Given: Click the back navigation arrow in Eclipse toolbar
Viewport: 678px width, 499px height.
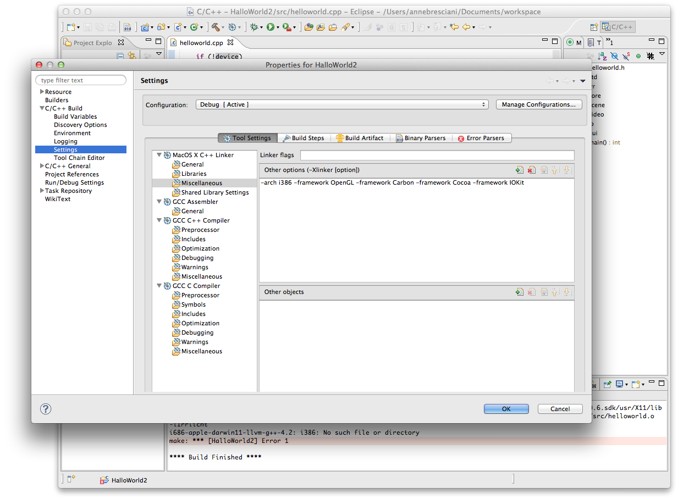Looking at the screenshot, I should pyautogui.click(x=466, y=26).
